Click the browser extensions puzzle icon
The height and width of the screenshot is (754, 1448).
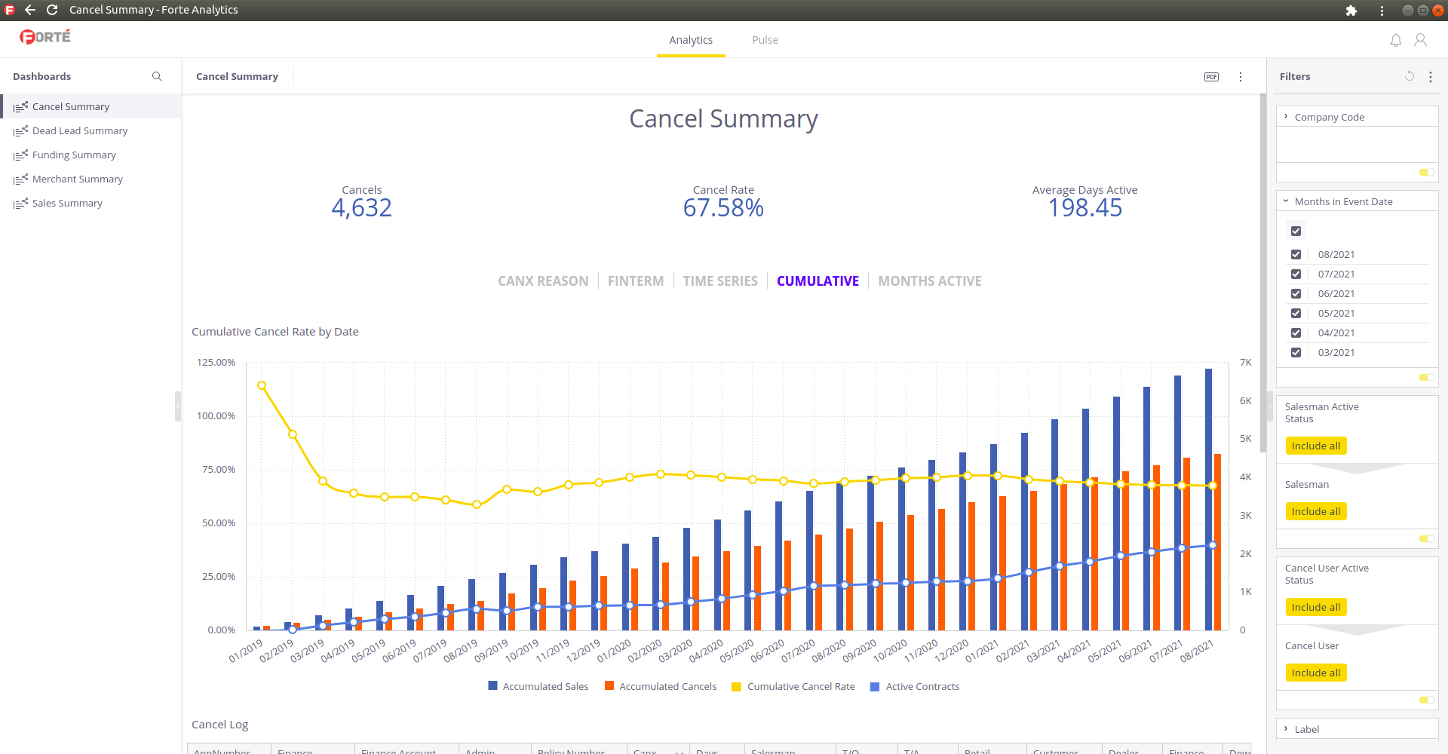coord(1351,11)
